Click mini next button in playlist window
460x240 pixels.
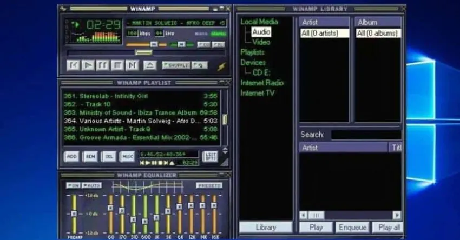166,163
